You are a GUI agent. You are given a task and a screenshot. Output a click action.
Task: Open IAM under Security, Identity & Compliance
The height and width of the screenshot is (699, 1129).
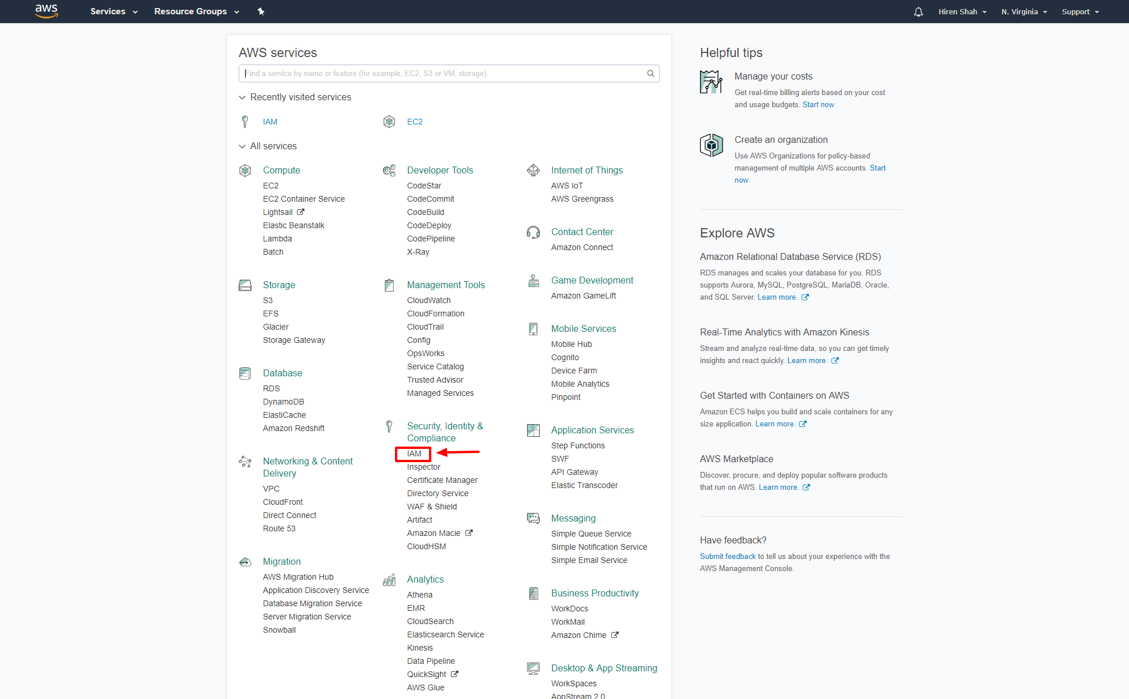pyautogui.click(x=414, y=454)
